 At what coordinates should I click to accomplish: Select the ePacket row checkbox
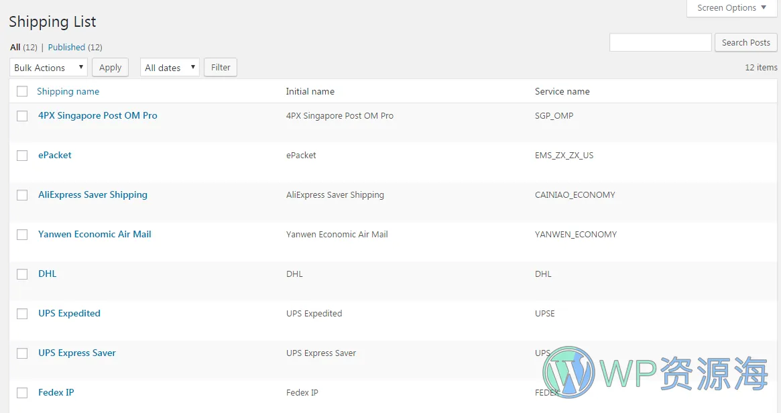point(22,156)
